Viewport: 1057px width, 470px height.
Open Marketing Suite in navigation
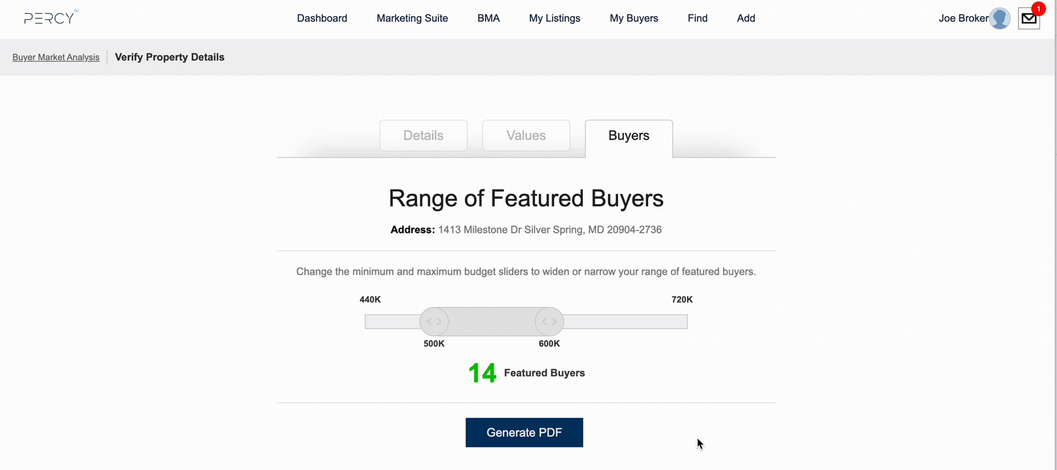(x=412, y=18)
